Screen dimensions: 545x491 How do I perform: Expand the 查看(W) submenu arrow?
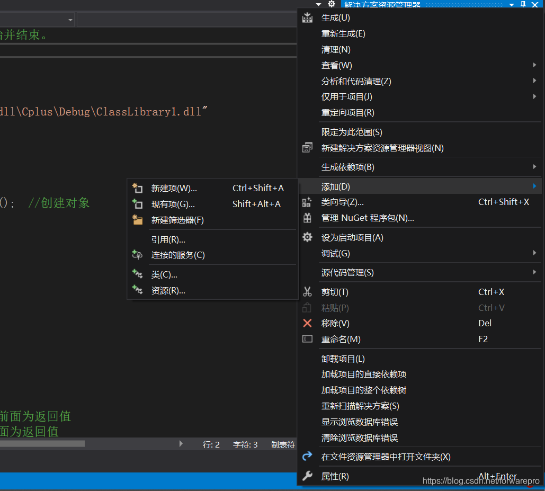(x=534, y=65)
